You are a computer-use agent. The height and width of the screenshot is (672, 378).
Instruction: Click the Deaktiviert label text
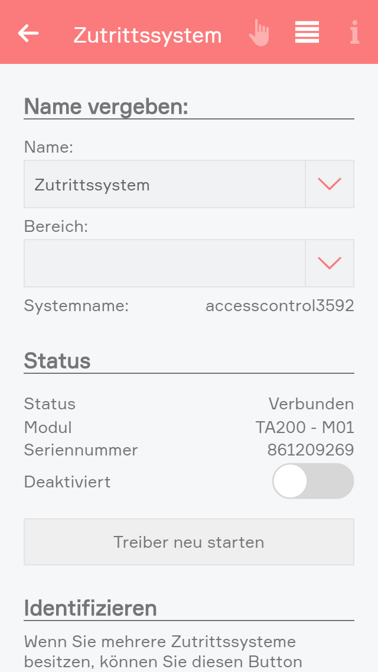point(67,482)
